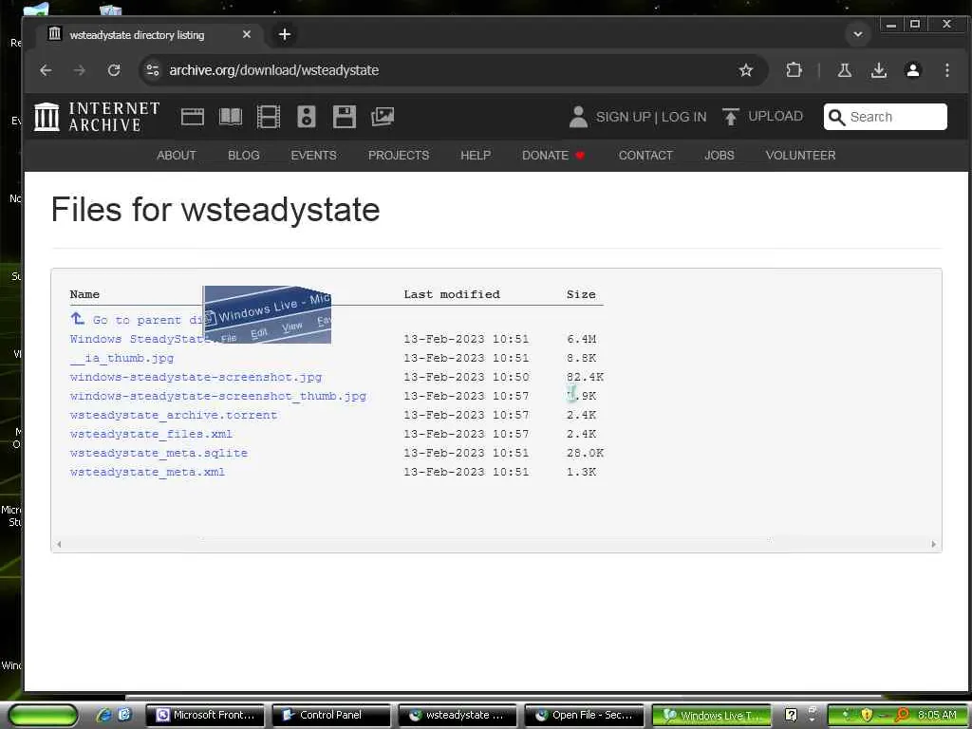Open the CONTACT menu item

(645, 155)
